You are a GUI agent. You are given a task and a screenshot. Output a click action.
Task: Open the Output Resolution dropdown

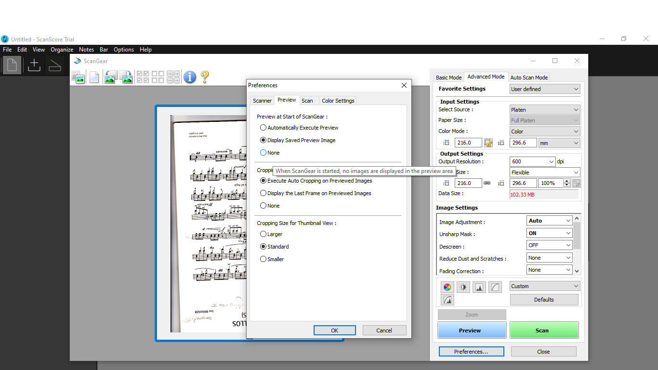(533, 162)
